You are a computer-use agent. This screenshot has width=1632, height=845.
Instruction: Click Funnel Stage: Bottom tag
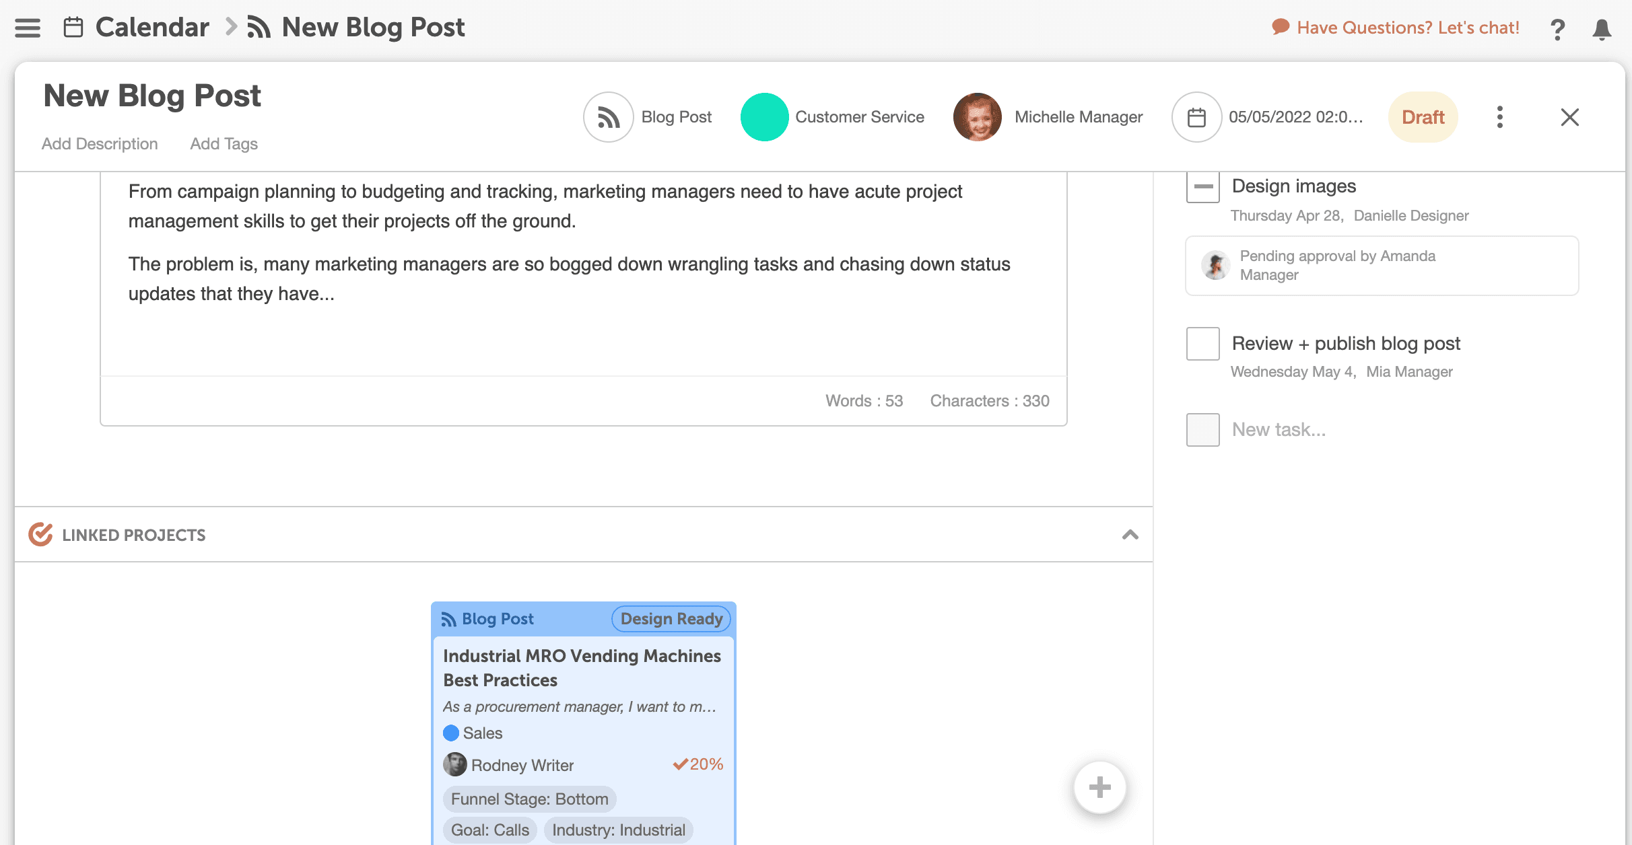[x=529, y=799]
